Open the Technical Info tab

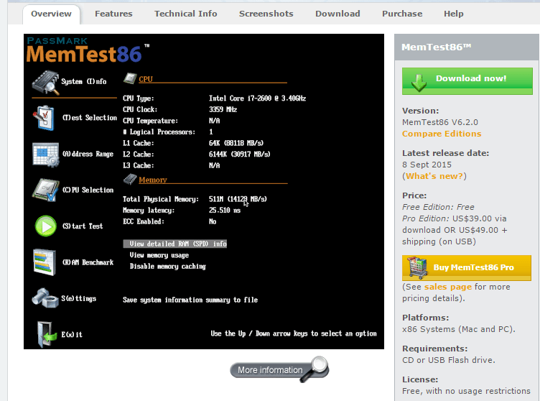coord(185,14)
